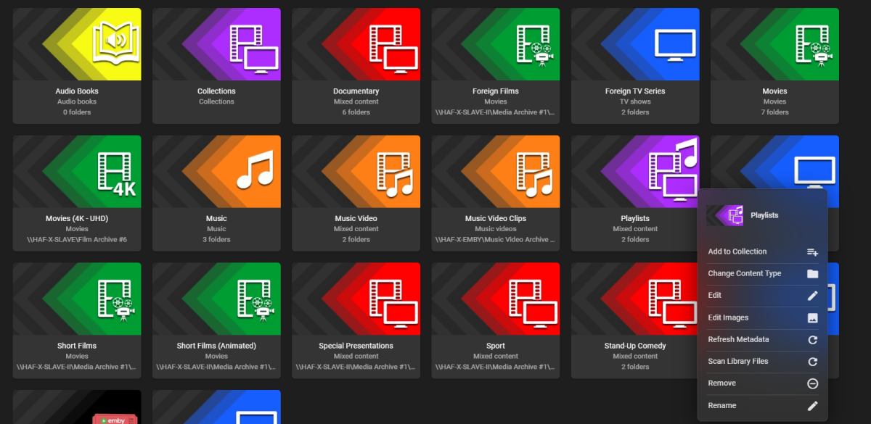Viewport: 871px width, 424px height.
Task: Click the minus circle icon next to Remove
Action: click(x=812, y=383)
